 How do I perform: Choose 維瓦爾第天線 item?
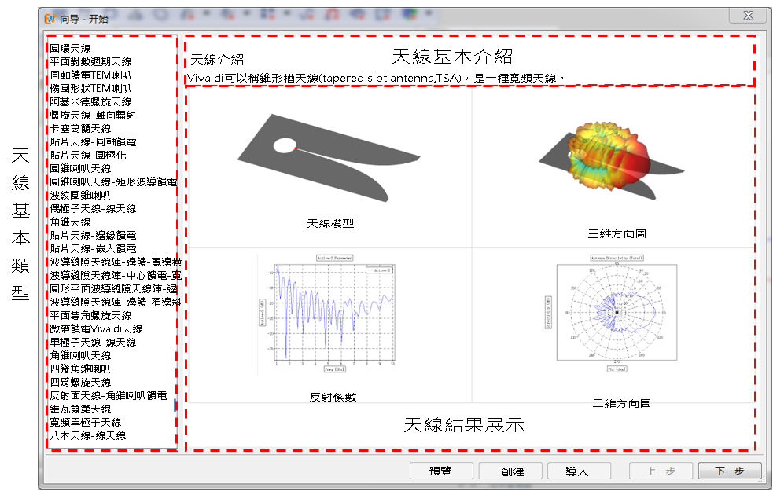(x=80, y=409)
